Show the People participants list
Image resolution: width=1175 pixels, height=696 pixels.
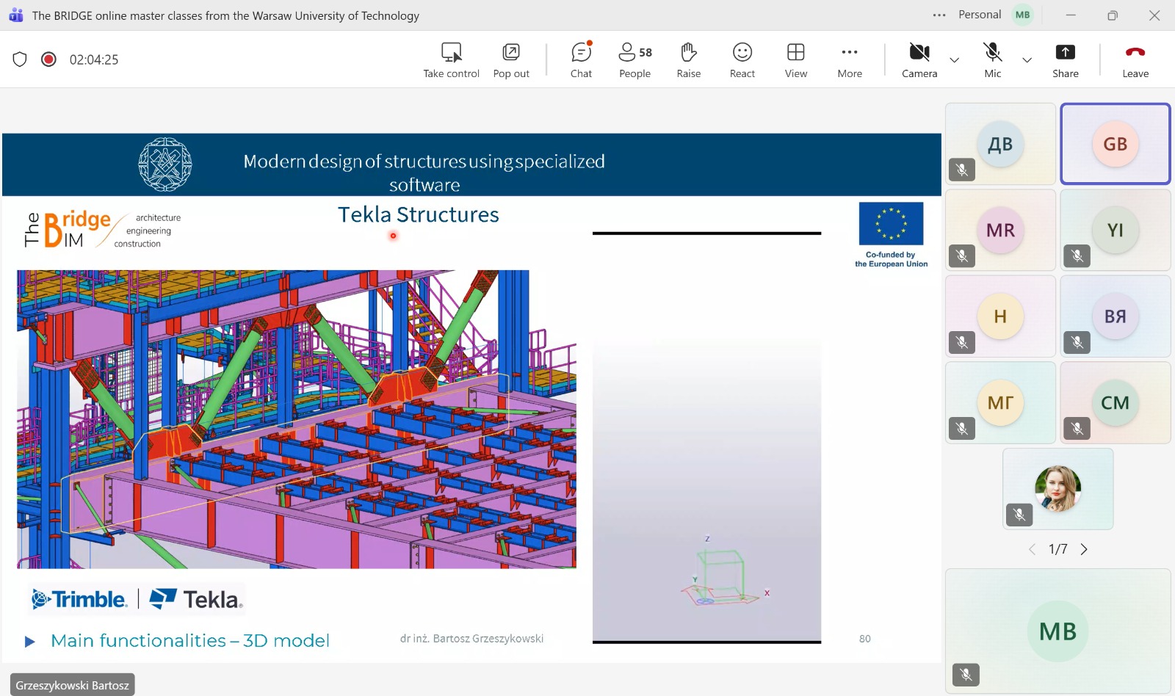(634, 59)
